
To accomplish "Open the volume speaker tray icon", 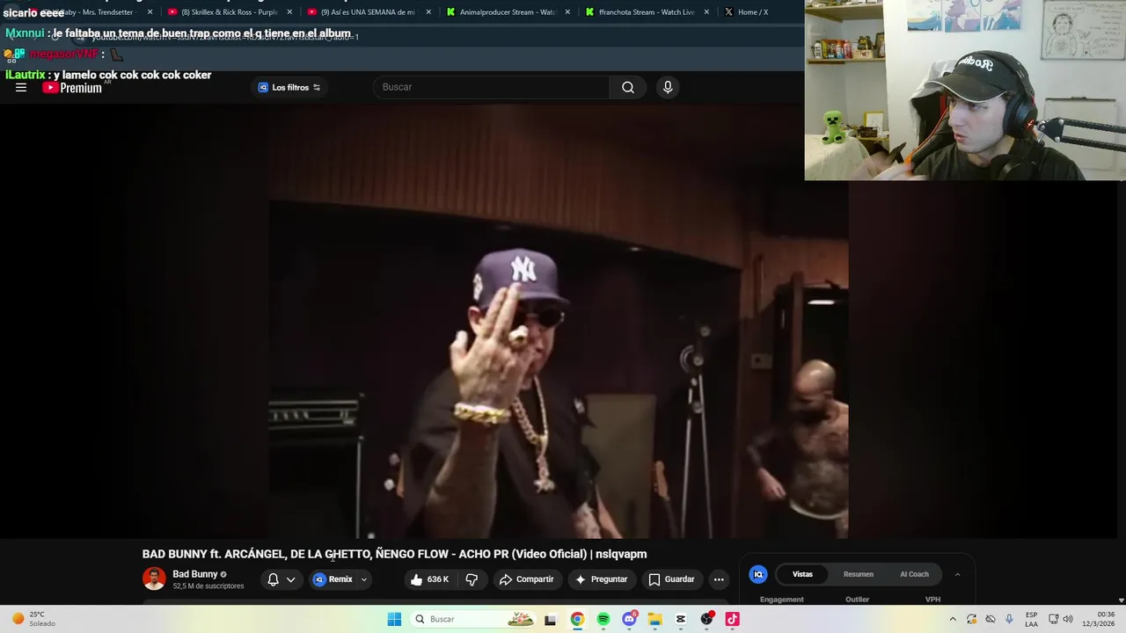I will [x=1068, y=619].
